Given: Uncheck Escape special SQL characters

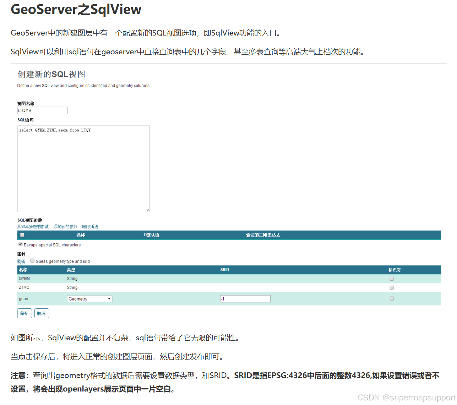Looking at the screenshot, I should pos(20,244).
